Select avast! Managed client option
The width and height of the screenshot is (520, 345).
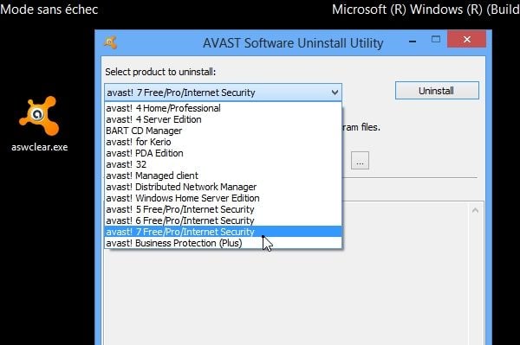coord(223,176)
